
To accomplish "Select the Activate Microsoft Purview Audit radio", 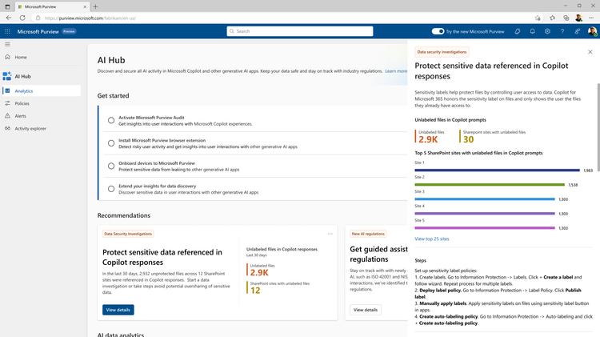I will tap(111, 120).
